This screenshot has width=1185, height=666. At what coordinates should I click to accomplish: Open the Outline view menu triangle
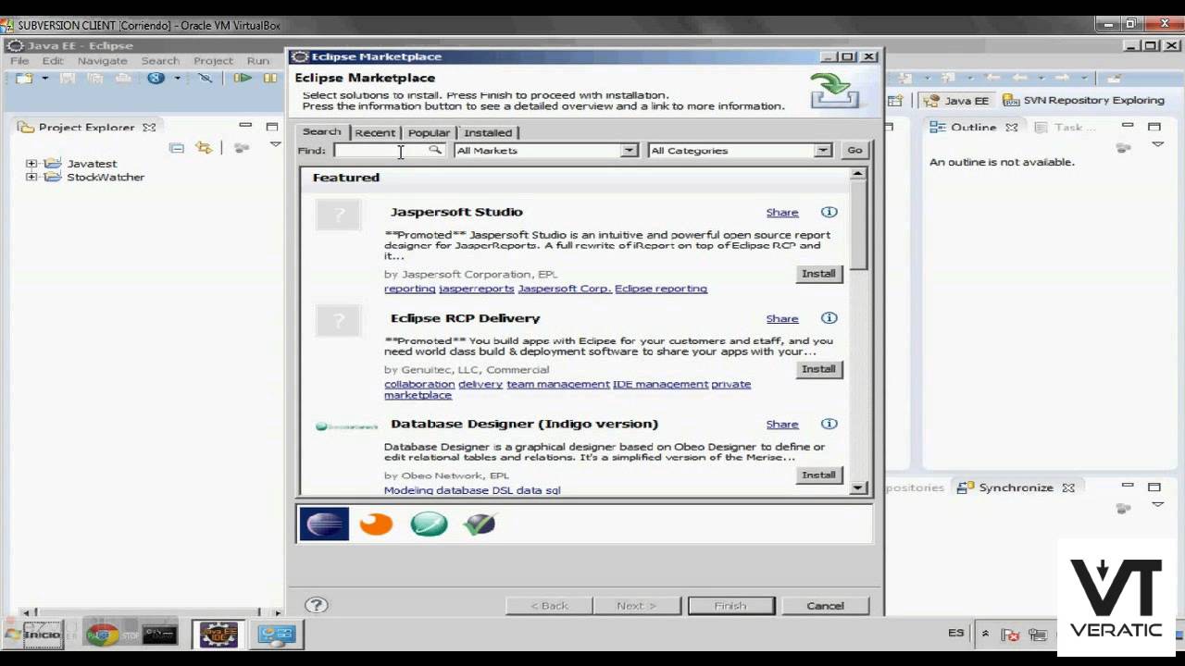tap(1157, 145)
